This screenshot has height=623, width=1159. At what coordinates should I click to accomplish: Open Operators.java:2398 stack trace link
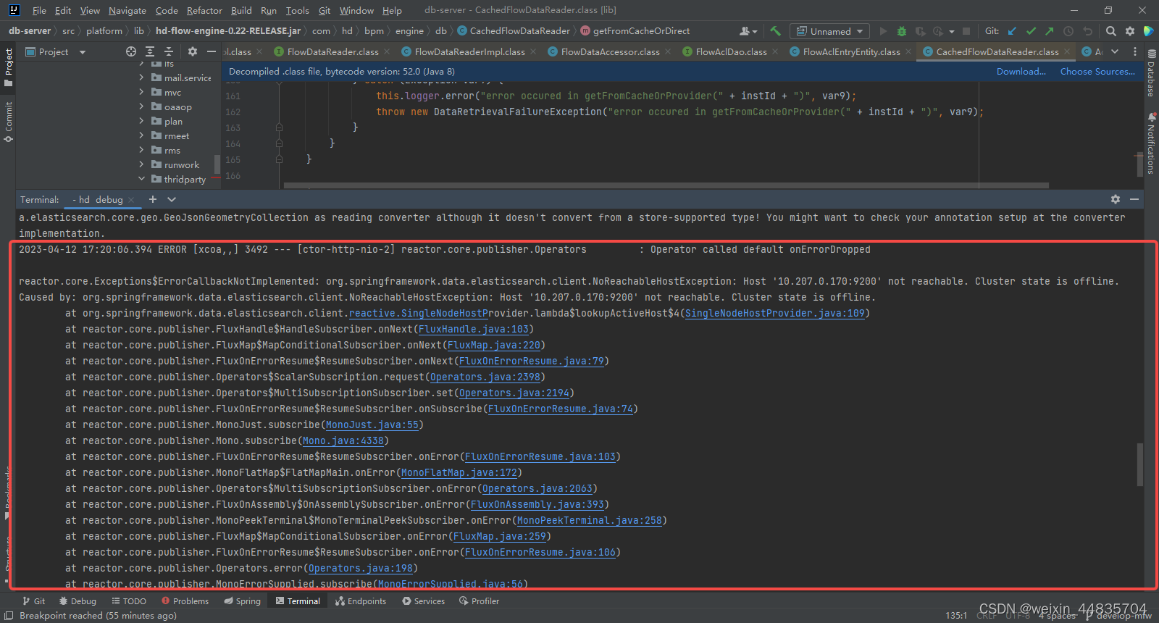pos(485,377)
